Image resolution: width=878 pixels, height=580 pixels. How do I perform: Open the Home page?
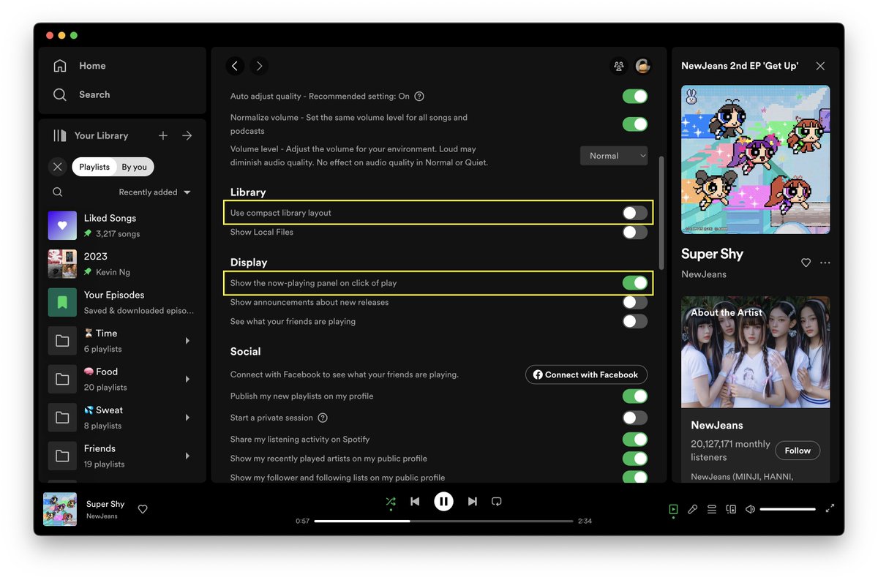[79, 66]
